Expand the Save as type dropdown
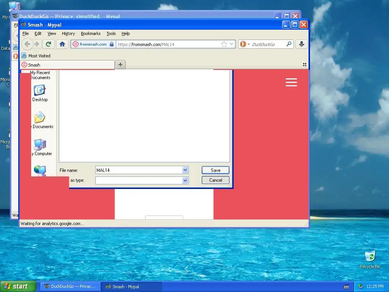Image resolution: width=389 pixels, height=292 pixels. click(x=185, y=180)
